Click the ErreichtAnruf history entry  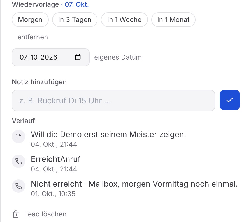click(55, 159)
